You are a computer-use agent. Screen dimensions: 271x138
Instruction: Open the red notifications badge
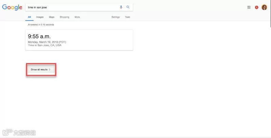[x=256, y=7]
